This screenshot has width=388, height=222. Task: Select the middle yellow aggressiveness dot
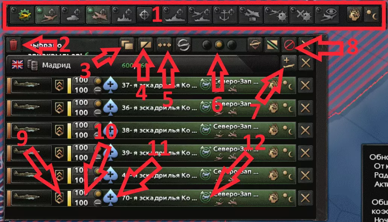click(x=219, y=45)
